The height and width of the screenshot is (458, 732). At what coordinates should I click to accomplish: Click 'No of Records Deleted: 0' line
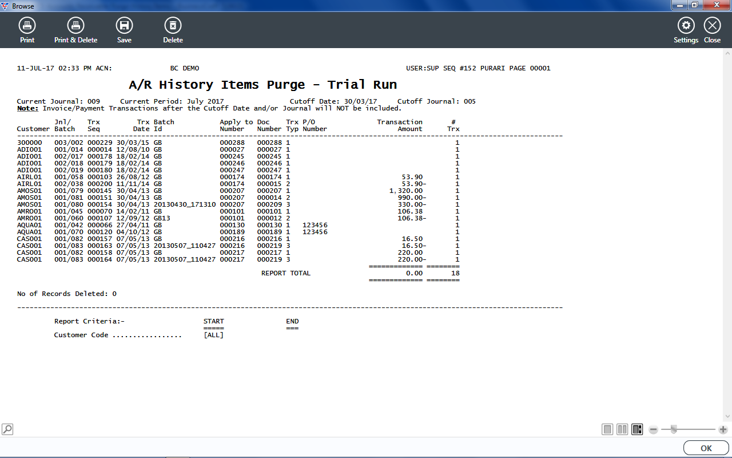67,294
